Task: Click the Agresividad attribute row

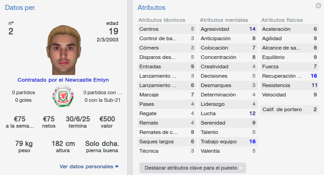Action: click(228, 29)
